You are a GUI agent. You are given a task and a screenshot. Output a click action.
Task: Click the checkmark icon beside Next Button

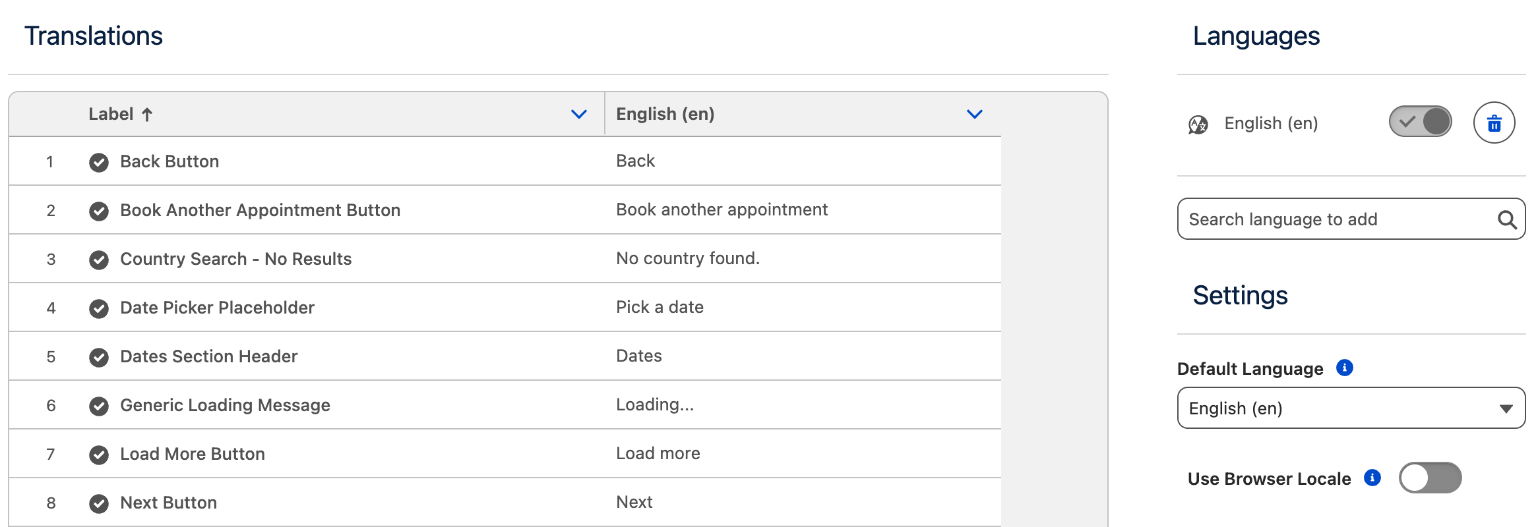pyautogui.click(x=99, y=503)
